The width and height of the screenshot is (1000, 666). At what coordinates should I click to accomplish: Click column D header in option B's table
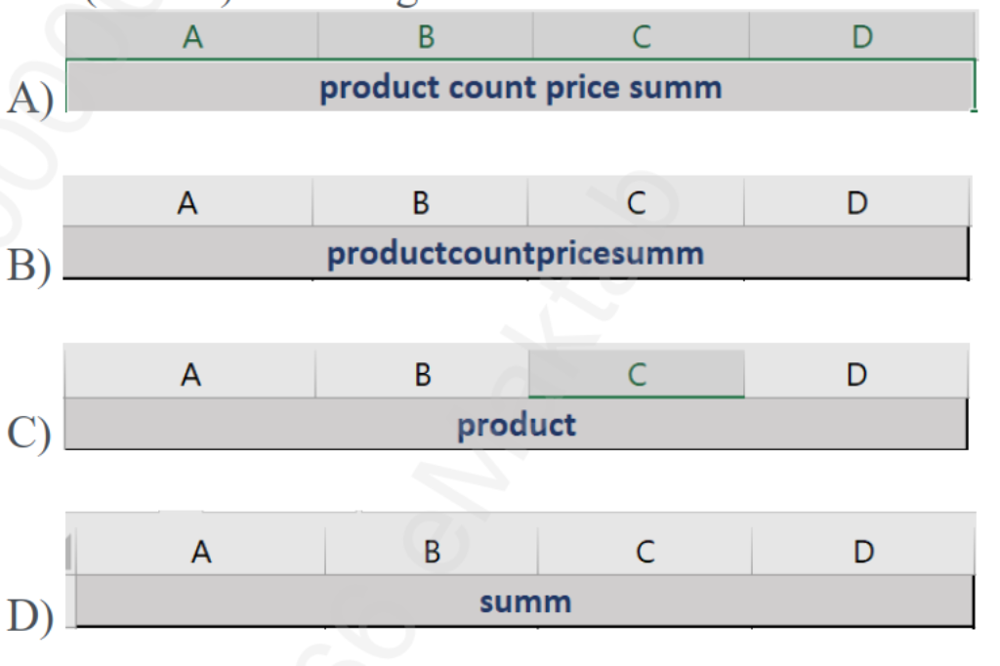tap(856, 205)
